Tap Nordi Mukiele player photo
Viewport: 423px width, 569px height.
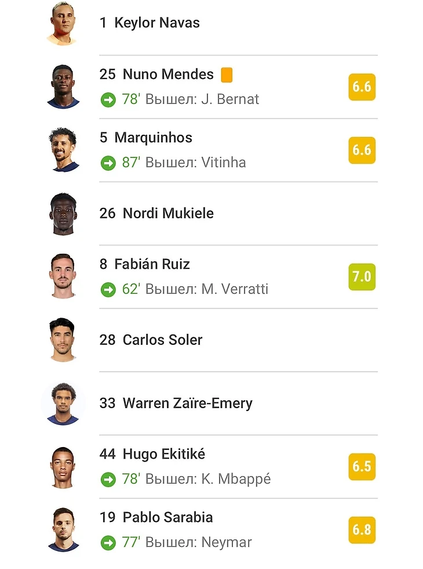[x=62, y=214]
